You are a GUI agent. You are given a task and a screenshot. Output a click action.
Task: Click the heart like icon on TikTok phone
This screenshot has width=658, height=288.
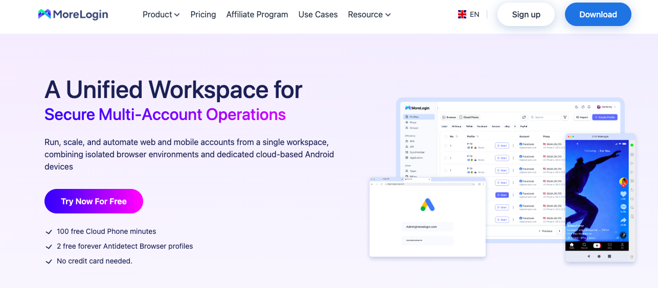tap(623, 194)
